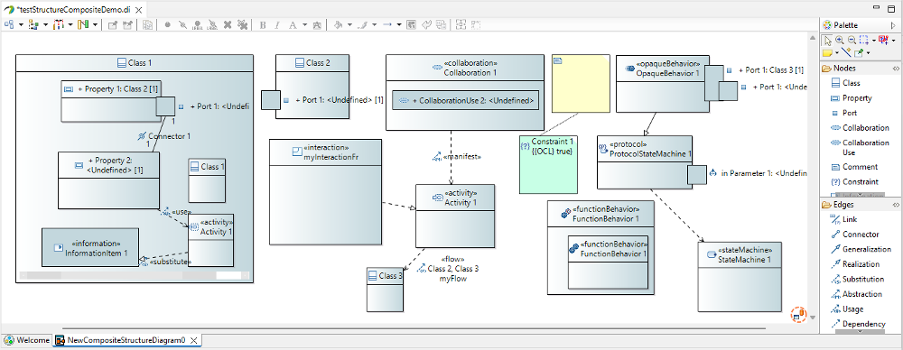Image resolution: width=903 pixels, height=350 pixels.
Task: Open font color dropdown arrow
Action: coord(304,24)
